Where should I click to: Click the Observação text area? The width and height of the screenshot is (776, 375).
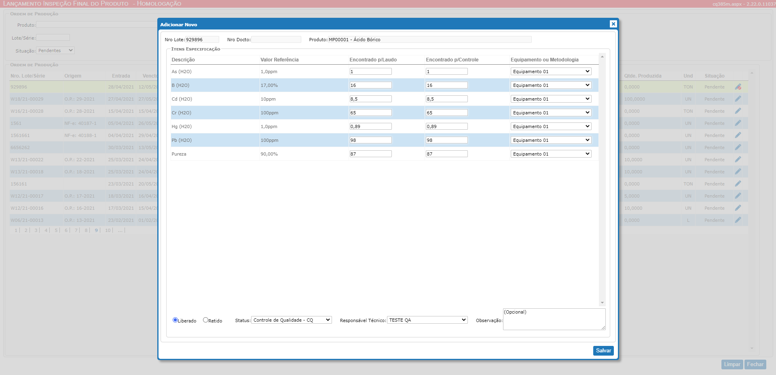(554, 319)
